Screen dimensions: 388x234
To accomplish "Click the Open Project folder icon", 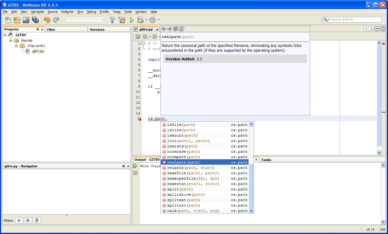I will [26, 20].
